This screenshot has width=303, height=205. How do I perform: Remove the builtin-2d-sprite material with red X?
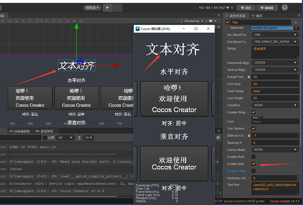pos(296,28)
